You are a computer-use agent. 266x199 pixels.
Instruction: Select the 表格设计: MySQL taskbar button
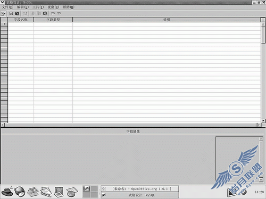[140, 195]
